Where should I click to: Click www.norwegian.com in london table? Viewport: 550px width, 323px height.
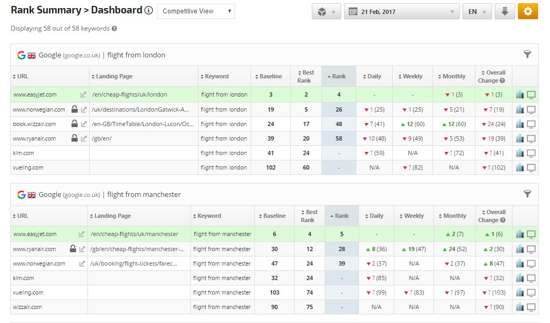coord(39,109)
